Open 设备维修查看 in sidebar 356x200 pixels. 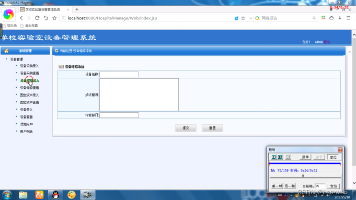pyautogui.click(x=29, y=88)
